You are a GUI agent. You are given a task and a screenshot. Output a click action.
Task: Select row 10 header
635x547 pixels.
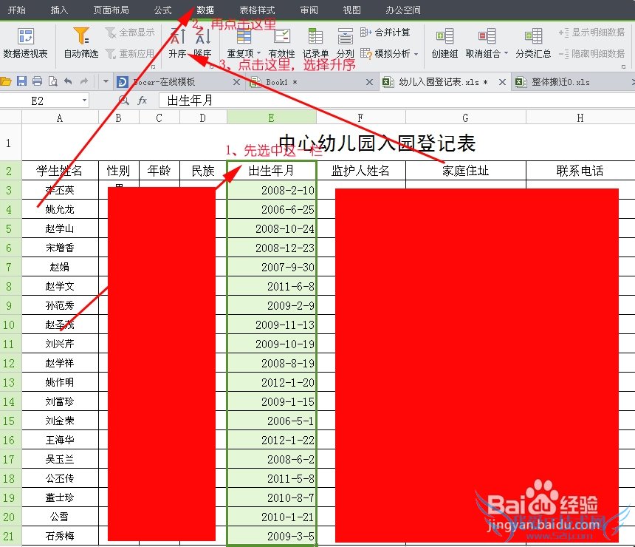10,325
